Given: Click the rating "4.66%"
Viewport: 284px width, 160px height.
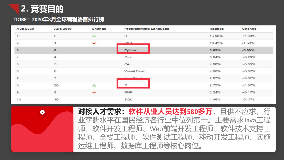Looking at the screenshot, I should [215, 71].
